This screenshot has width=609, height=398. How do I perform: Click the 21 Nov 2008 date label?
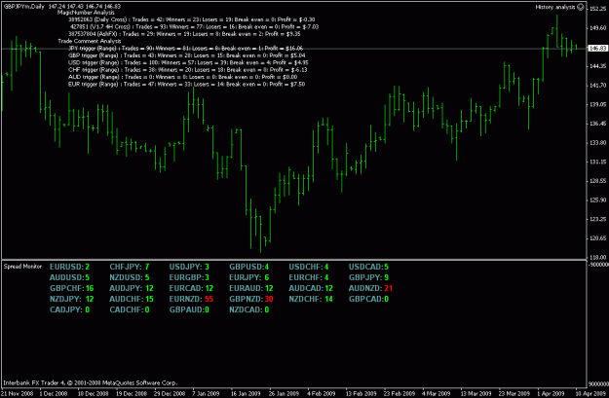[x=18, y=393]
